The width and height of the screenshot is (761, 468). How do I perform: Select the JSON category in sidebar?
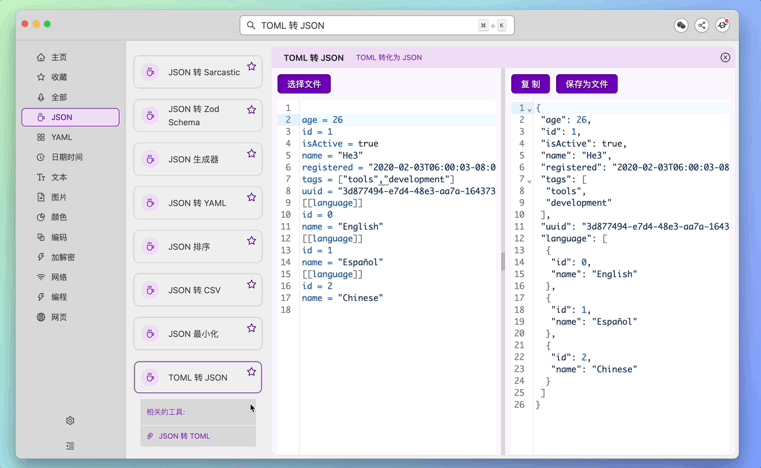point(70,117)
